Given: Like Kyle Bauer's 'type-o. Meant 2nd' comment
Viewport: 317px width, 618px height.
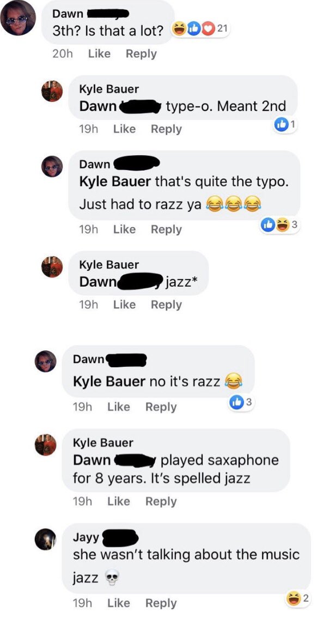Looking at the screenshot, I should tap(124, 129).
